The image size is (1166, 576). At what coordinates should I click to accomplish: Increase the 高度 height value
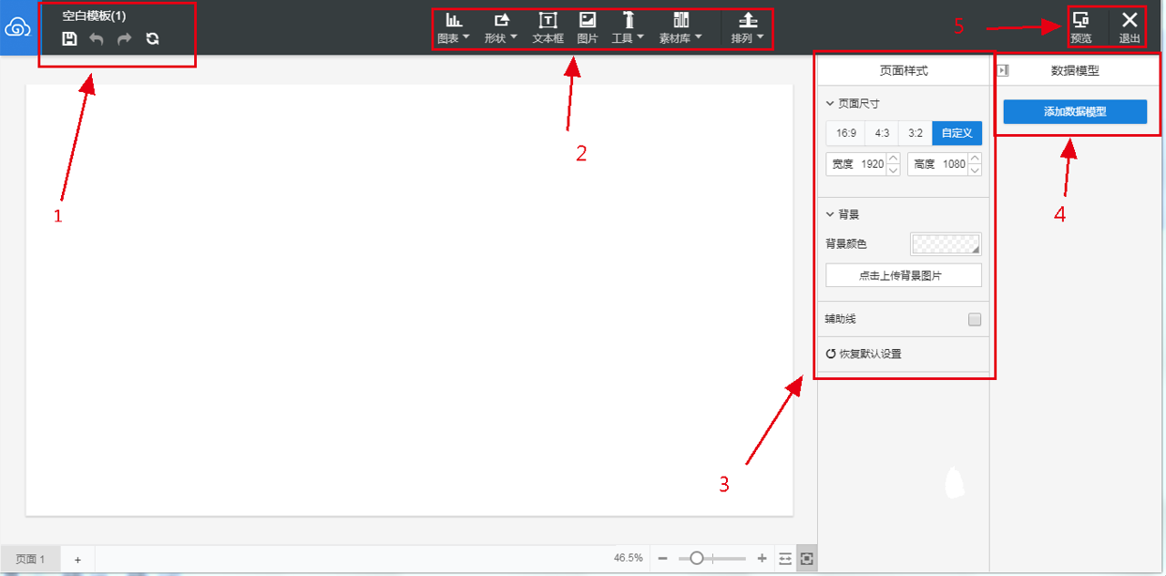click(976, 159)
